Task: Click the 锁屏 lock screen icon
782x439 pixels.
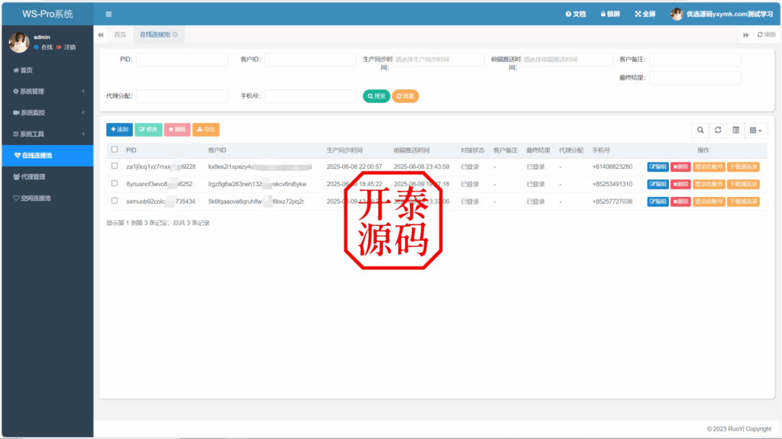Action: point(610,14)
